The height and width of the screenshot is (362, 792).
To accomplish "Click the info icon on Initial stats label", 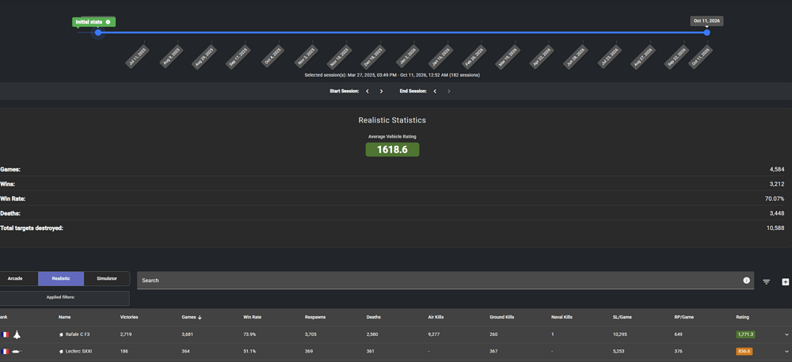I will pos(108,22).
